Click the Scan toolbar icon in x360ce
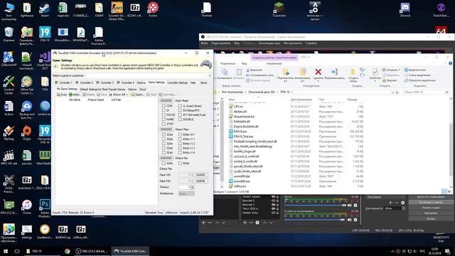Viewport: 455px width, 256px height. pyautogui.click(x=58, y=95)
